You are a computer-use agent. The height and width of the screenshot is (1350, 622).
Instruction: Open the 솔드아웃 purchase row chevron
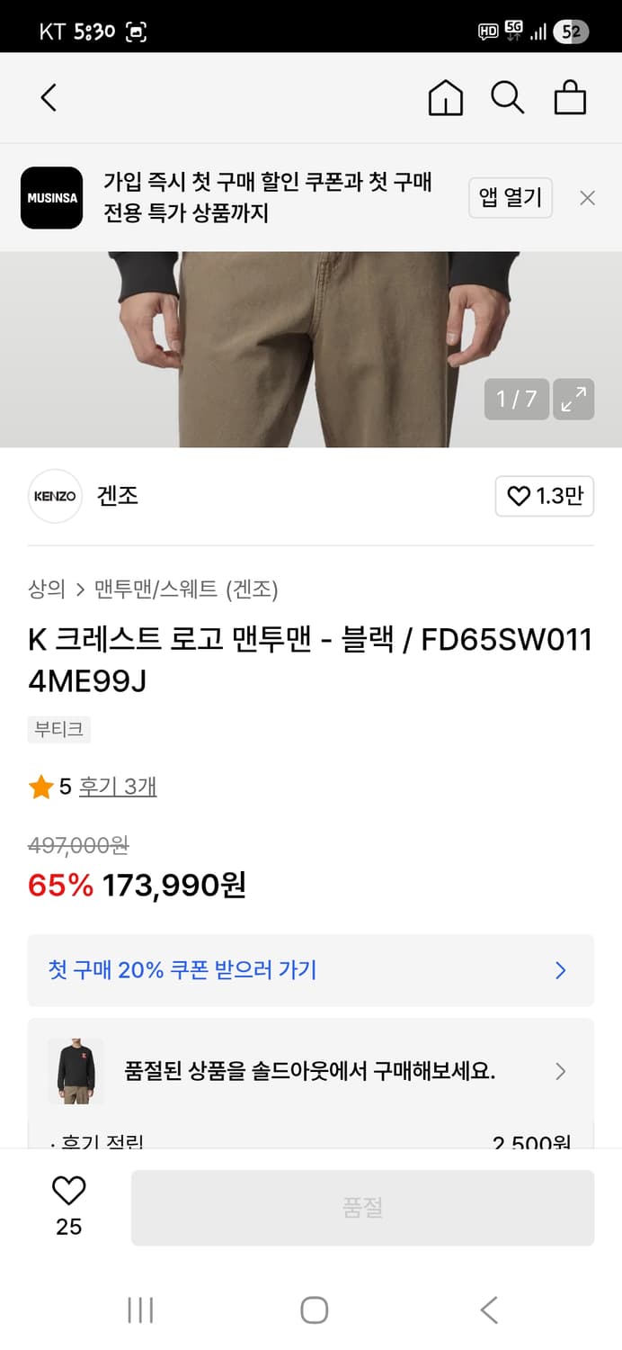click(561, 1071)
